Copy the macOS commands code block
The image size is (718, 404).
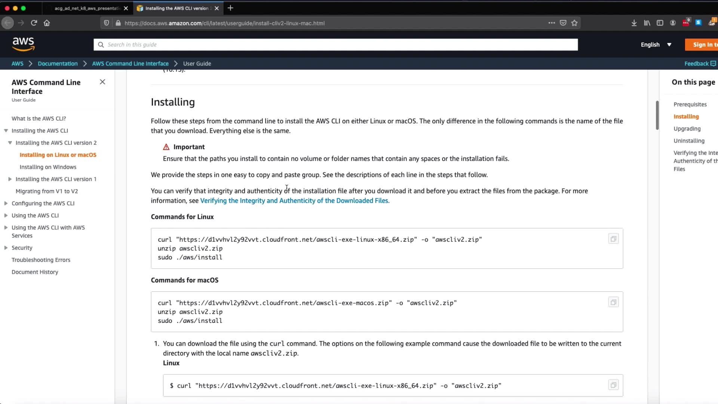coord(613,302)
